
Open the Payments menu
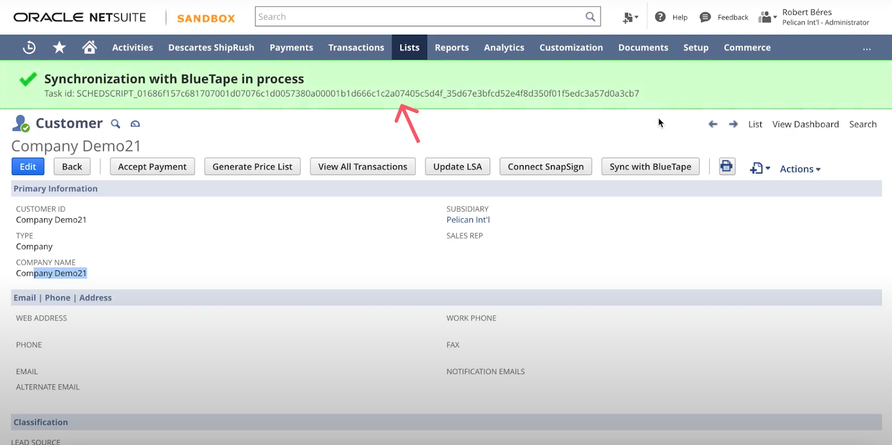pyautogui.click(x=292, y=47)
